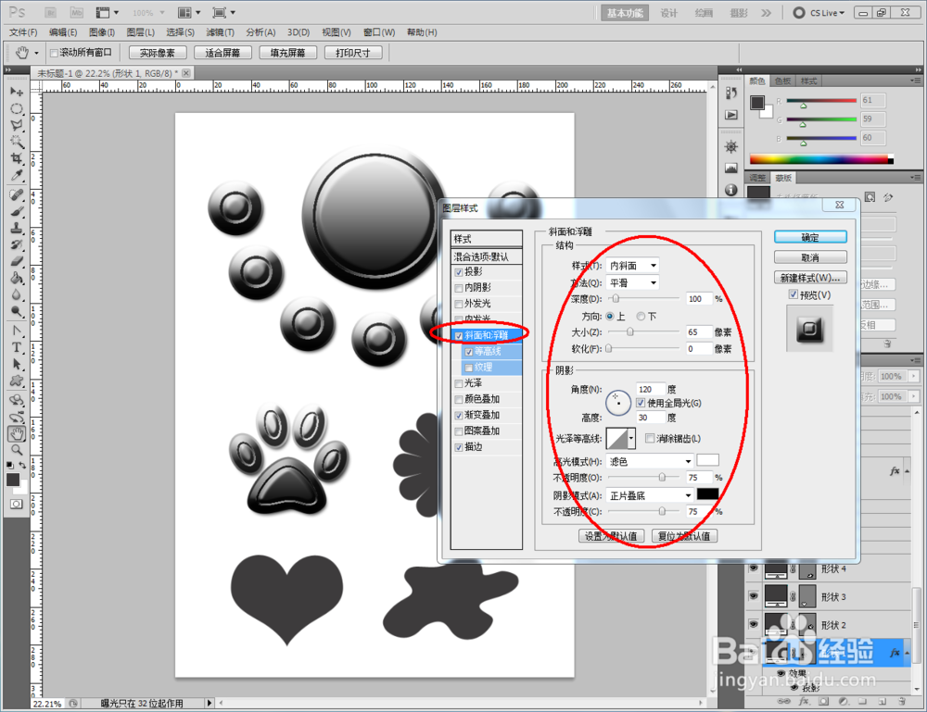Open the 方法 dropdown showing 平滑
The height and width of the screenshot is (712, 927).
(x=632, y=282)
